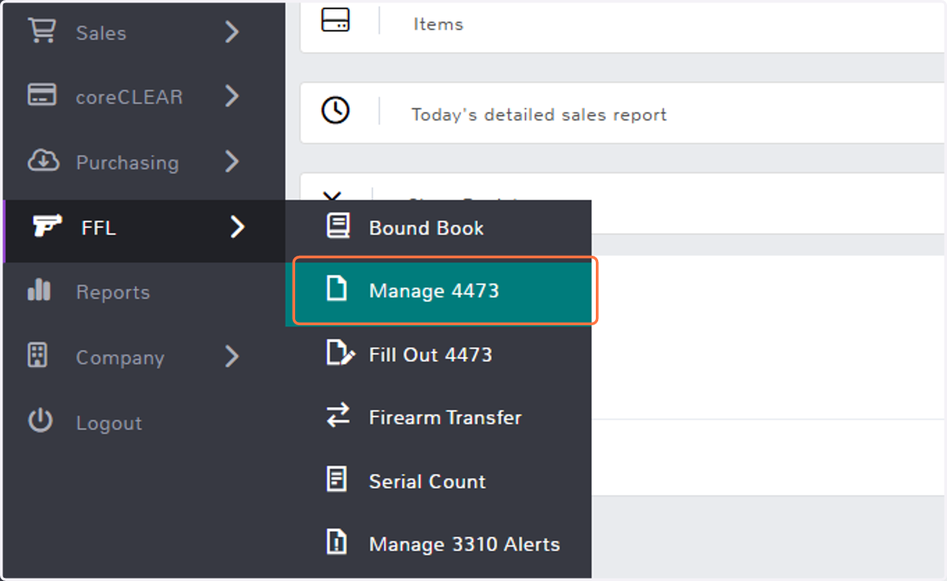
Task: Click the Purchasing cloud download icon
Action: 43,161
